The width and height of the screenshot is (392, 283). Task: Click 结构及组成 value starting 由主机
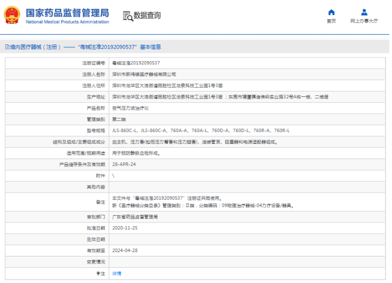click(195, 142)
